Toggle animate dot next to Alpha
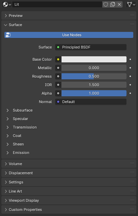138x216 pixels. [130, 93]
